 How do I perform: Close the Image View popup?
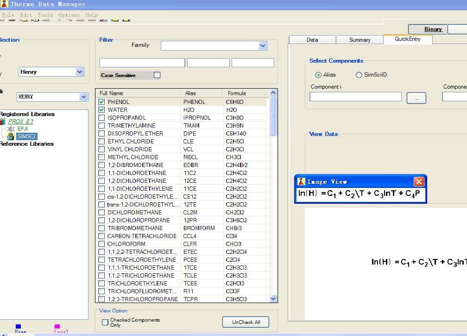pyautogui.click(x=419, y=182)
